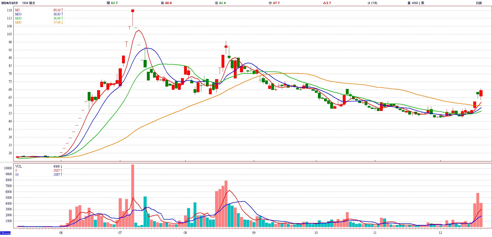This screenshot has height=237, width=492.
Task: Click the 09 month label on time axis
Action: pyautogui.click(x=254, y=233)
